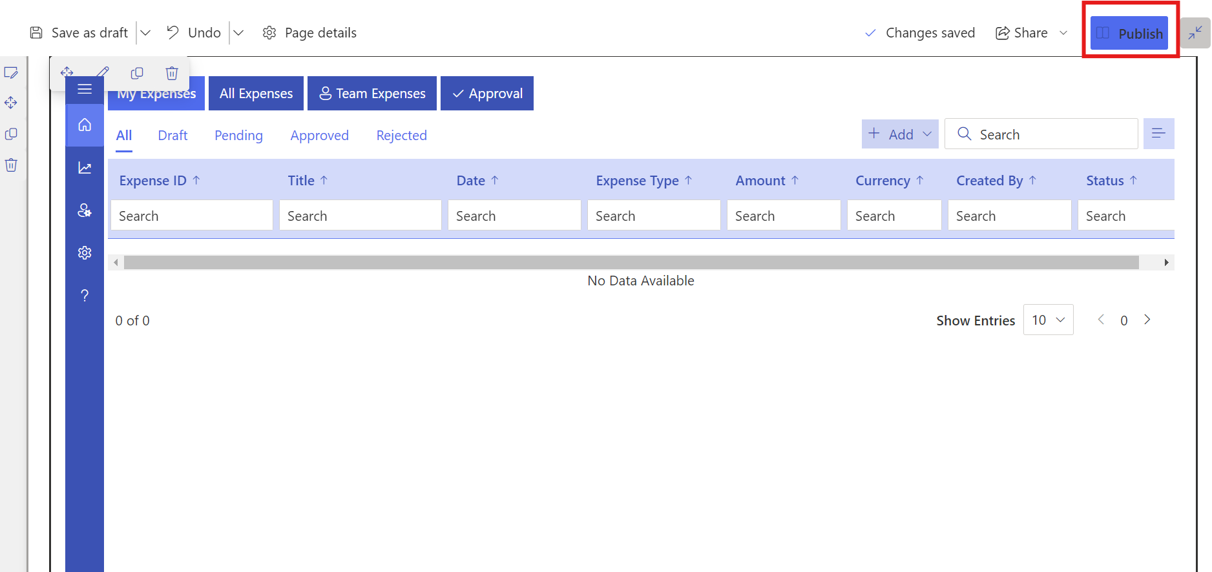Click the scroll left arrow of table
Screen dimensions: 1212x572
116,262
